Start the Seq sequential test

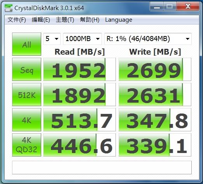point(26,69)
